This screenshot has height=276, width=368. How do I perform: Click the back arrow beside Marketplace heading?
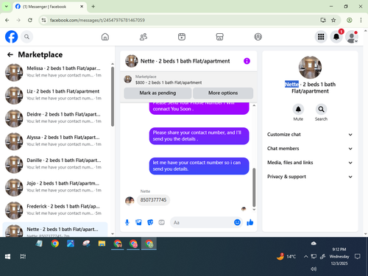pyautogui.click(x=10, y=54)
